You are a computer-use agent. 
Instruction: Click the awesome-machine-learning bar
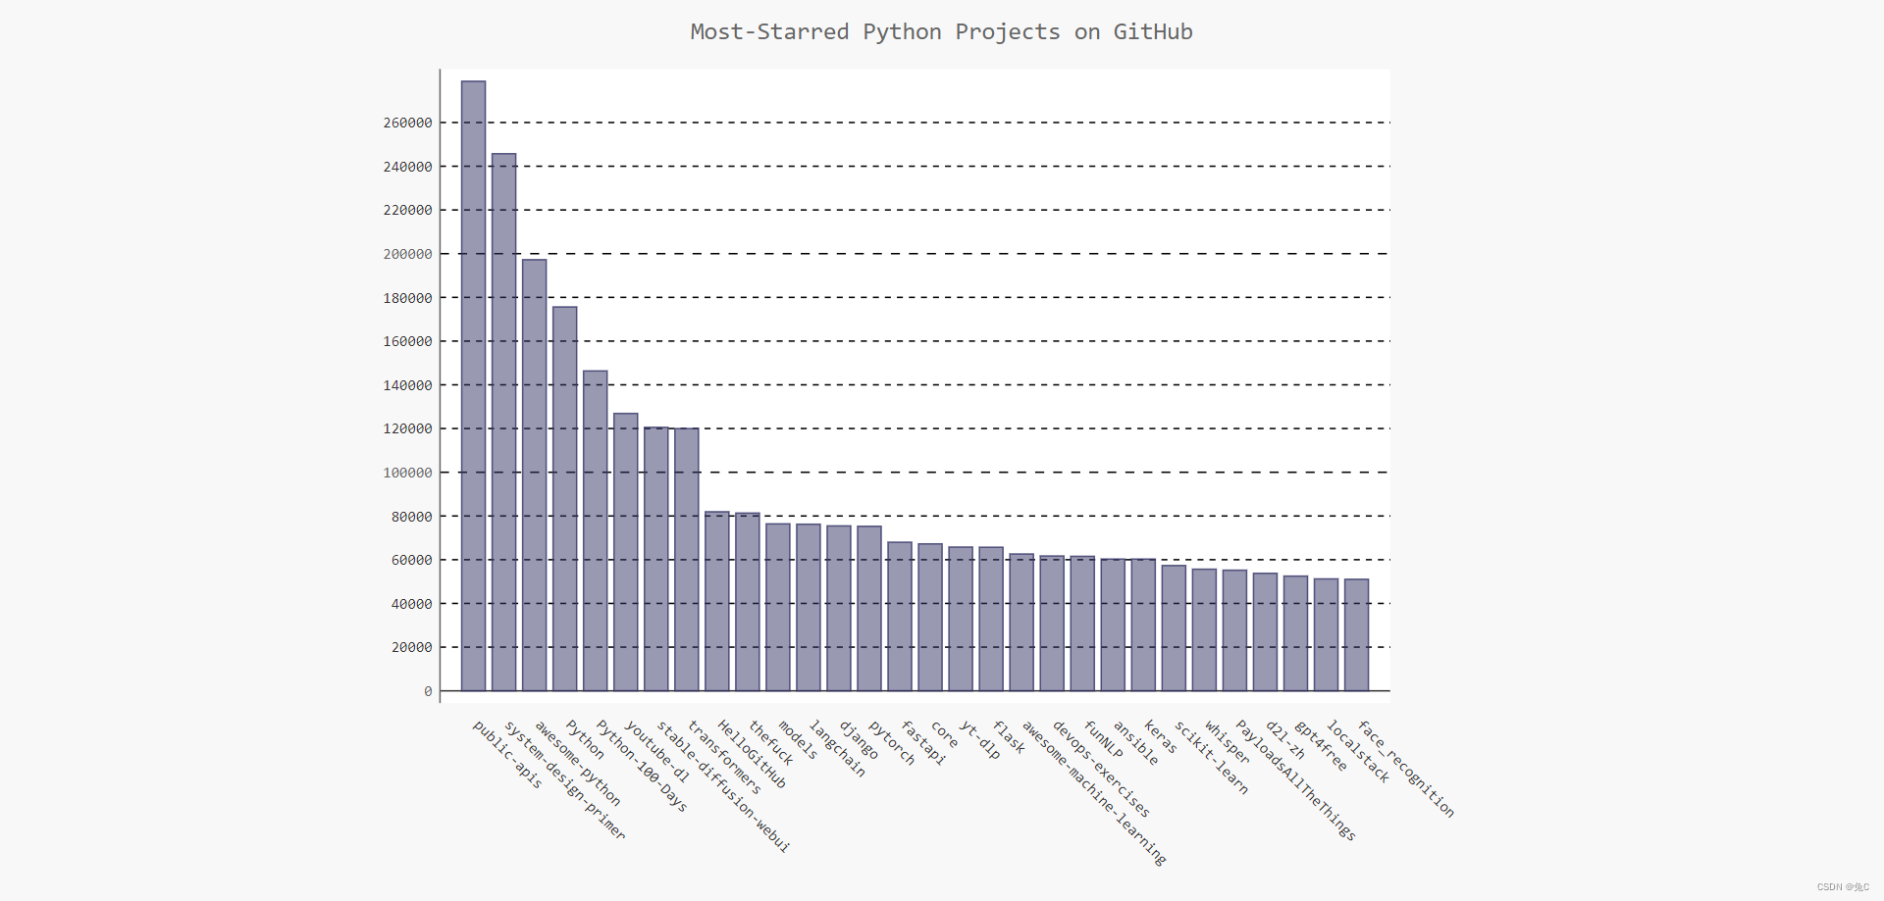[x=1021, y=623]
